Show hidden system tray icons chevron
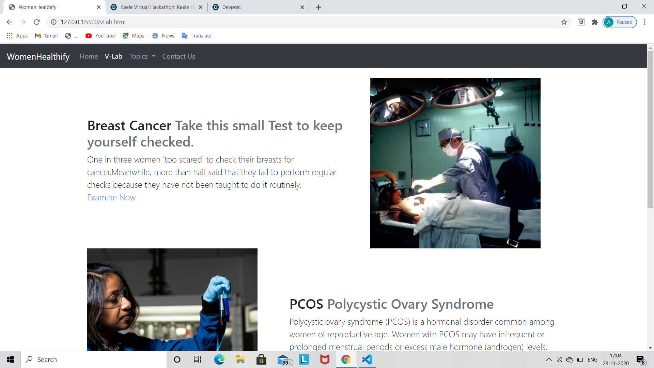The width and height of the screenshot is (654, 368). click(x=549, y=359)
